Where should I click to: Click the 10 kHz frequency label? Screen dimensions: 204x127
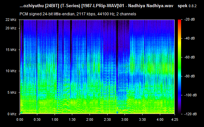pyautogui.click(x=11, y=71)
